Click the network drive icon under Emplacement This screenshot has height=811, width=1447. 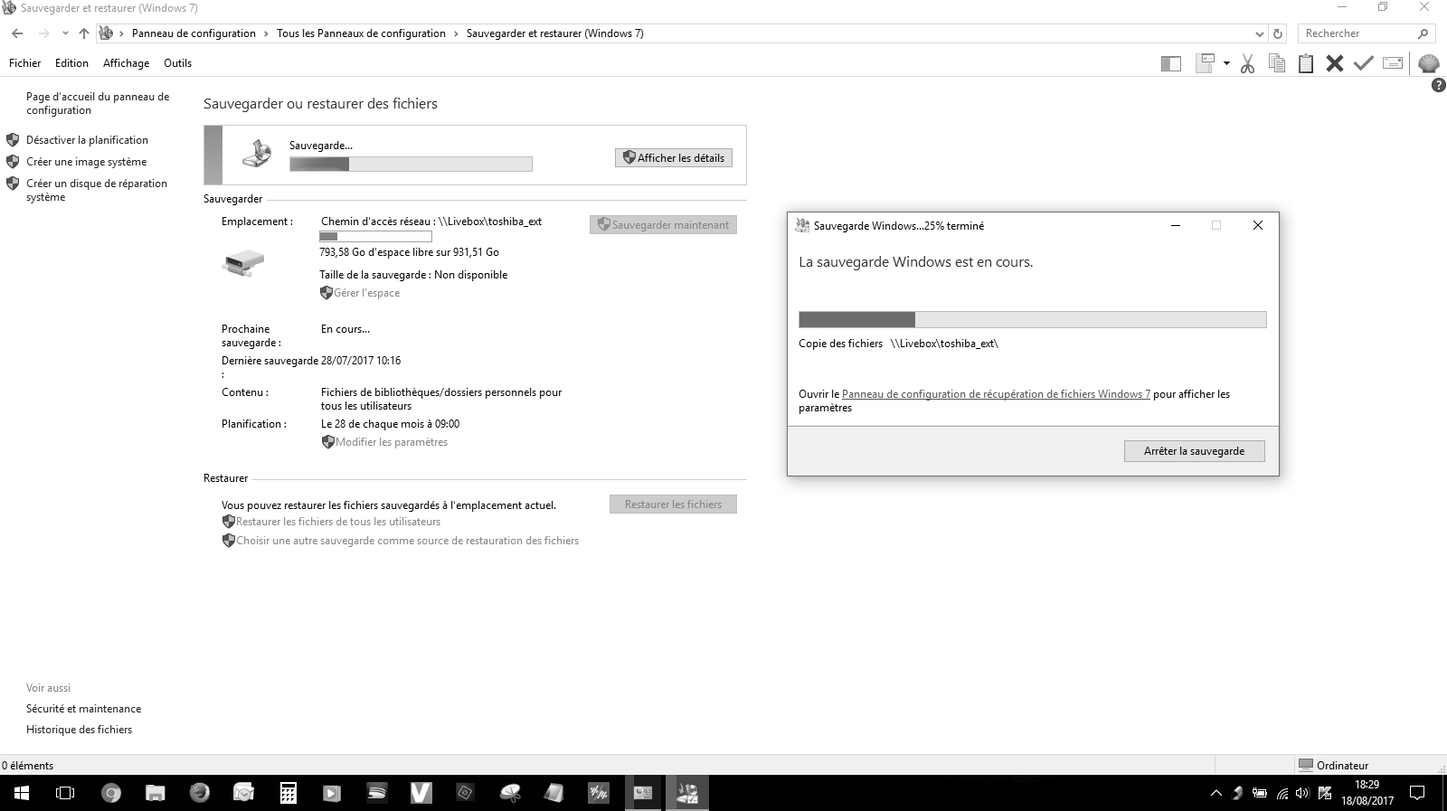[x=243, y=263]
